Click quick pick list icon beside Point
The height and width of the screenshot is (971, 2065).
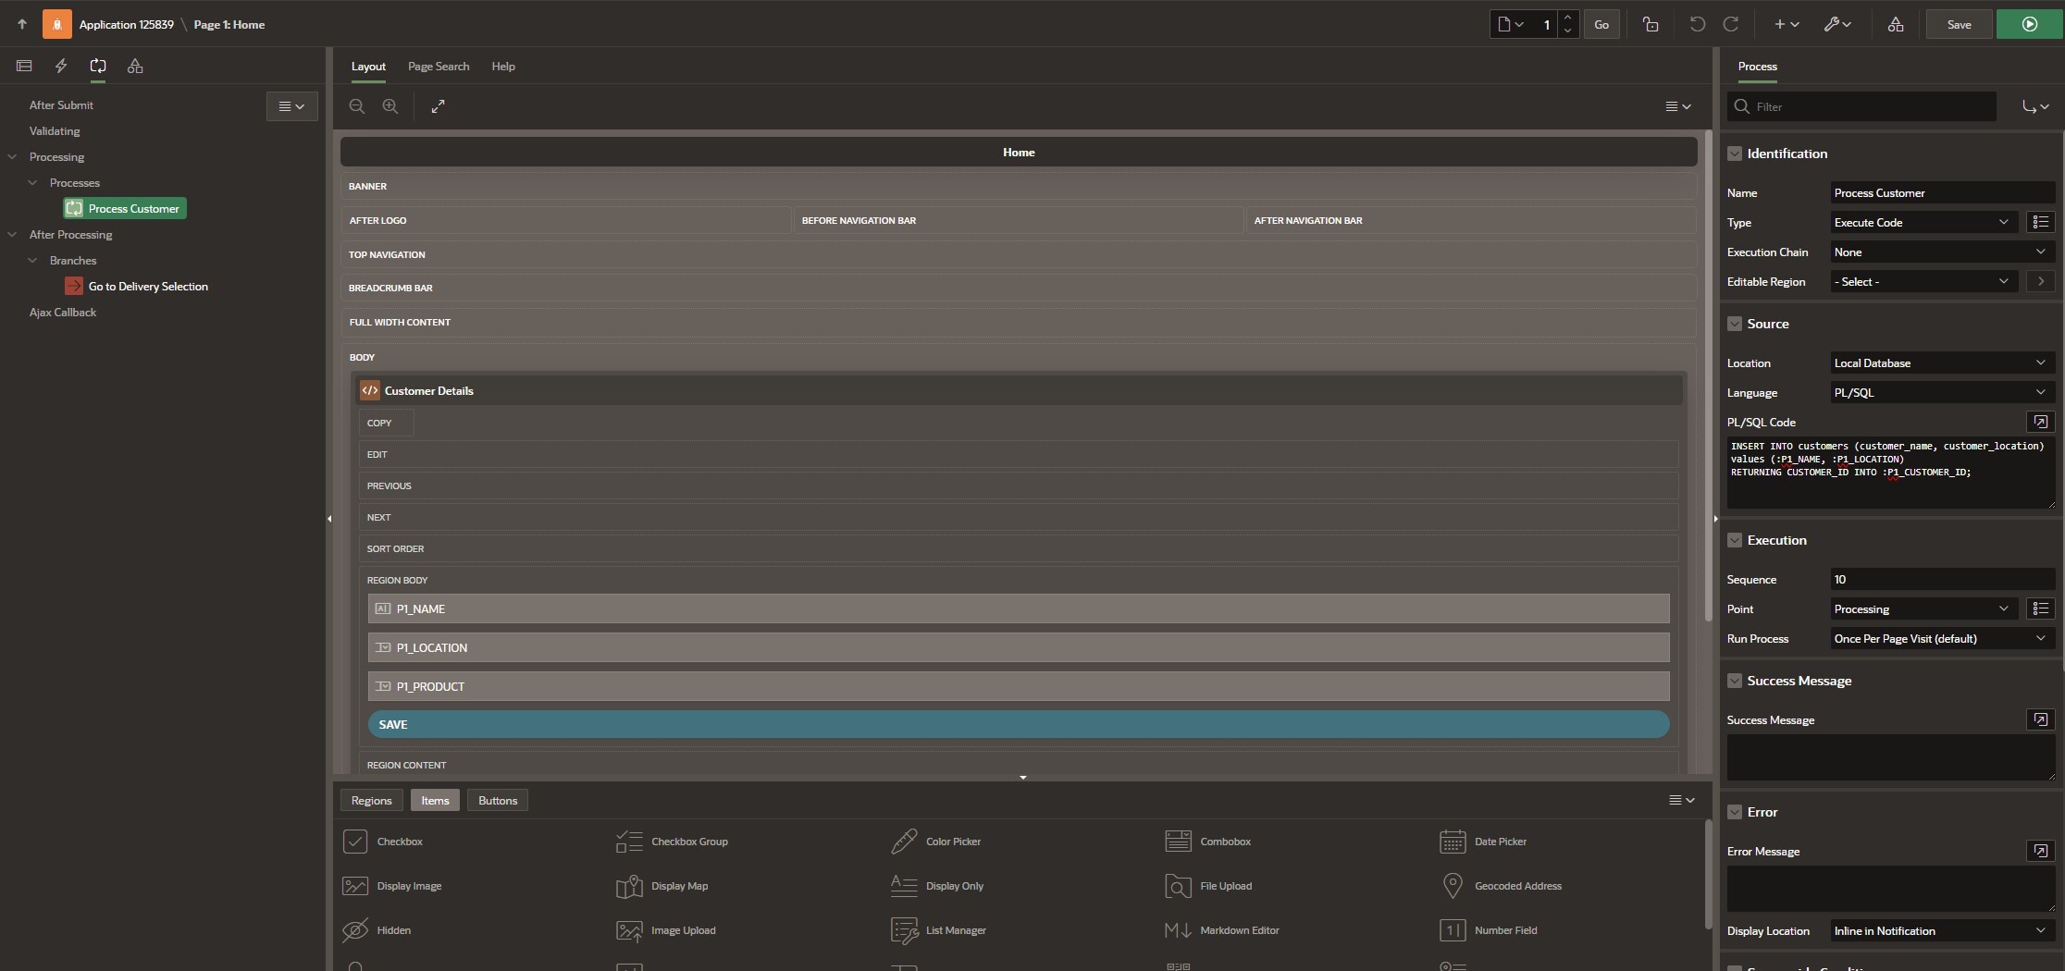pos(2040,608)
